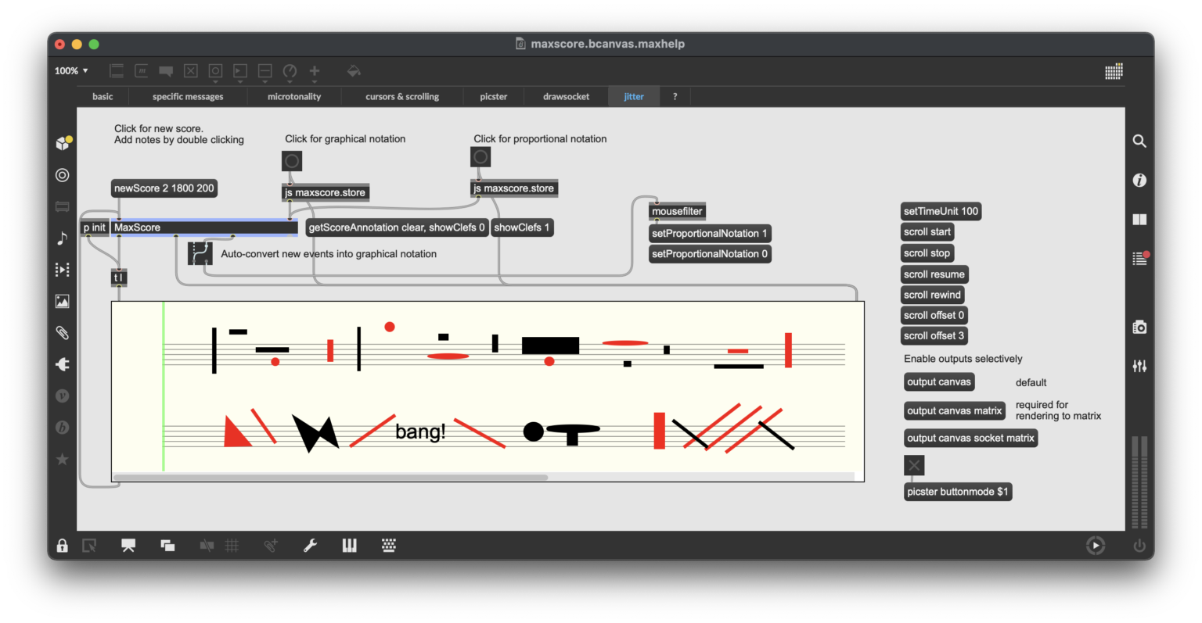The height and width of the screenshot is (623, 1202).
Task: Open the drawsocket tab
Action: click(566, 96)
